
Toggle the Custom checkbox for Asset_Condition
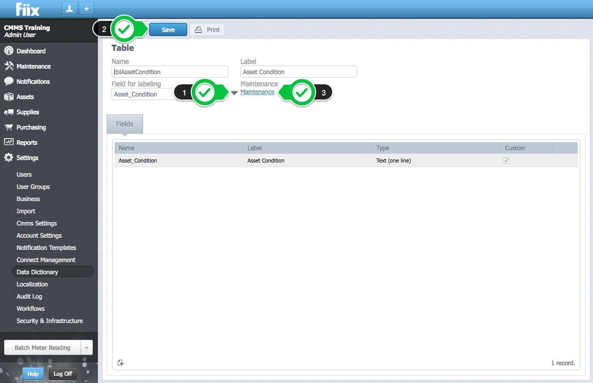point(506,161)
